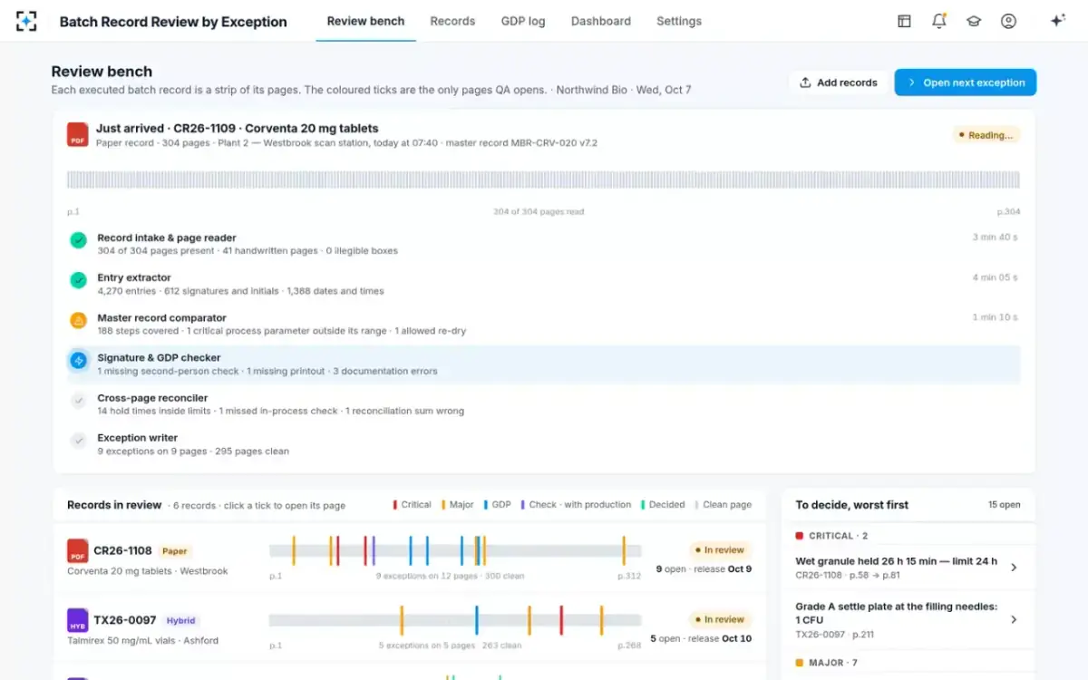Click the orange warning icon for Master record comparator
The width and height of the screenshot is (1088, 680).
tap(79, 320)
